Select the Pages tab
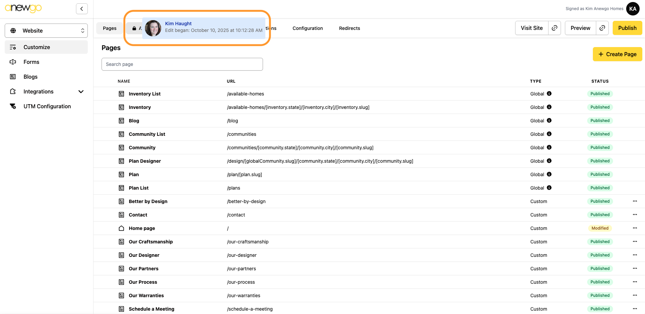Screen dimensions: 645x314 click(110, 28)
